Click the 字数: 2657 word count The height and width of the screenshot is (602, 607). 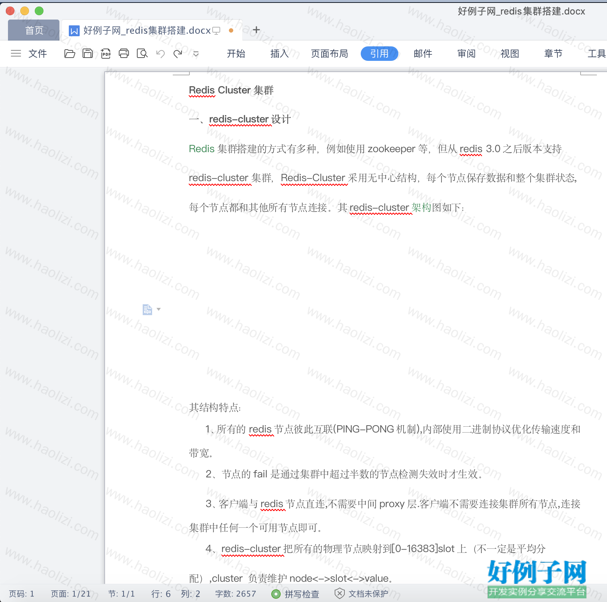click(x=236, y=594)
